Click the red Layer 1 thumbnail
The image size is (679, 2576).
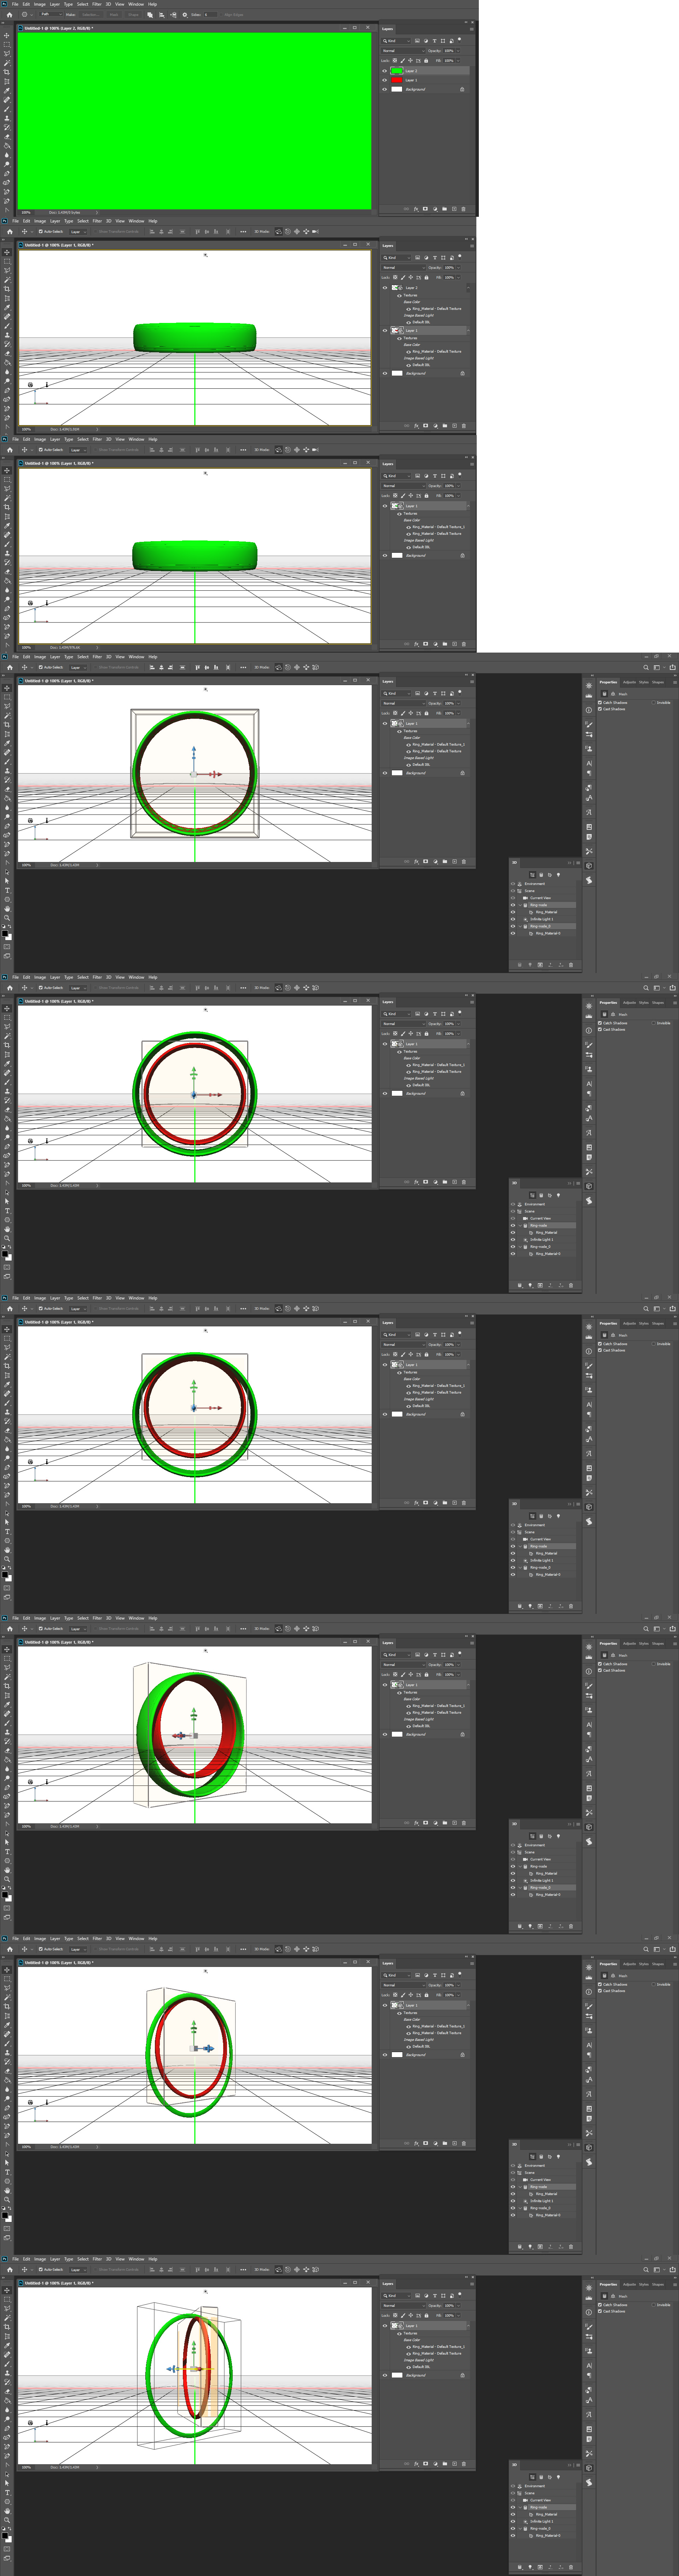pos(397,80)
